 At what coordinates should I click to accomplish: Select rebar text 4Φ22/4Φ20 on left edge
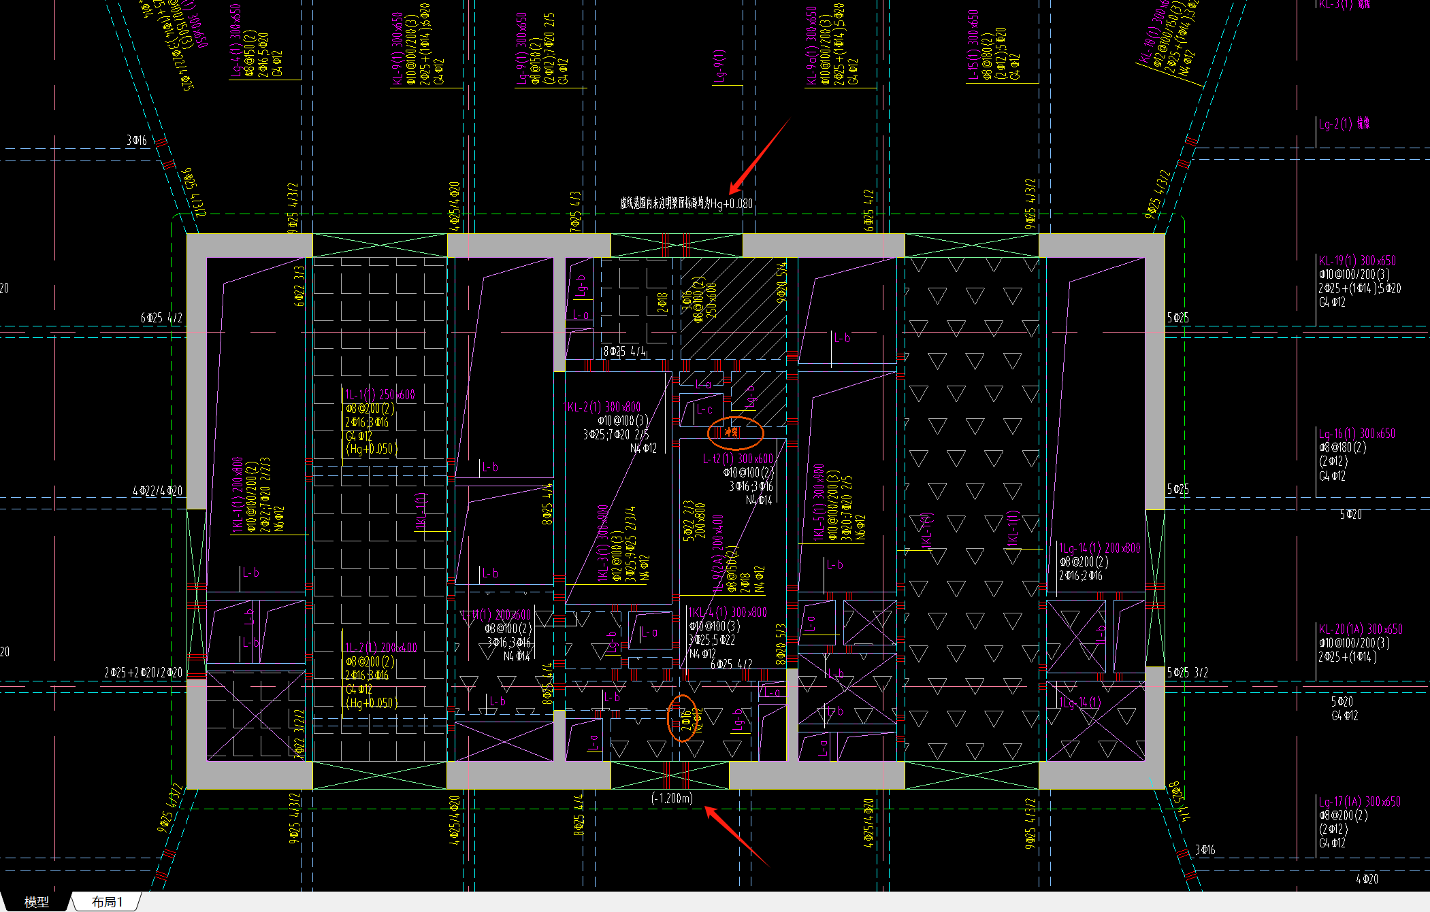tap(157, 490)
